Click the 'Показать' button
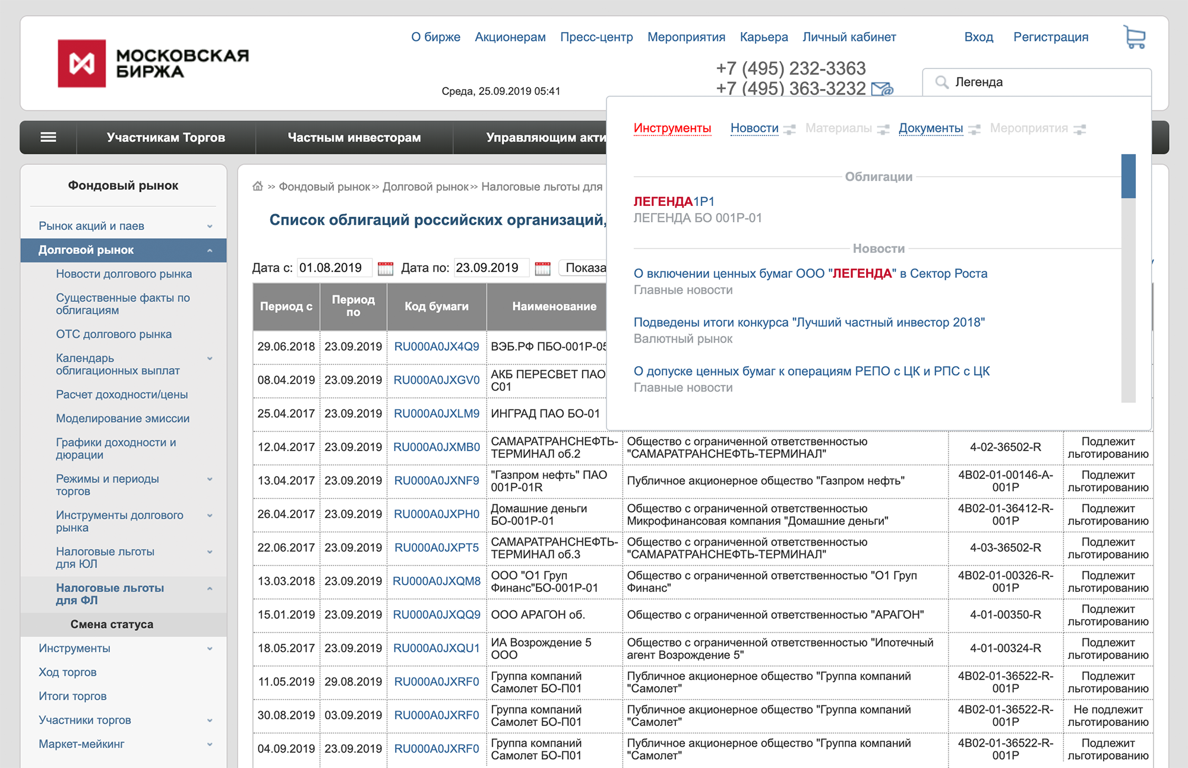Screen dimensions: 1188x768 pyautogui.click(x=584, y=268)
